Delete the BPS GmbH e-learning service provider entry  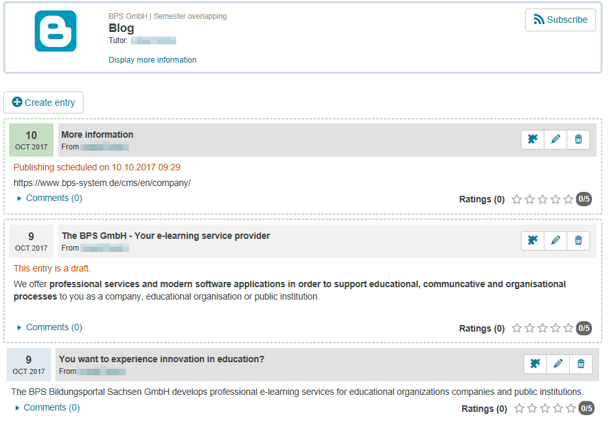click(578, 241)
